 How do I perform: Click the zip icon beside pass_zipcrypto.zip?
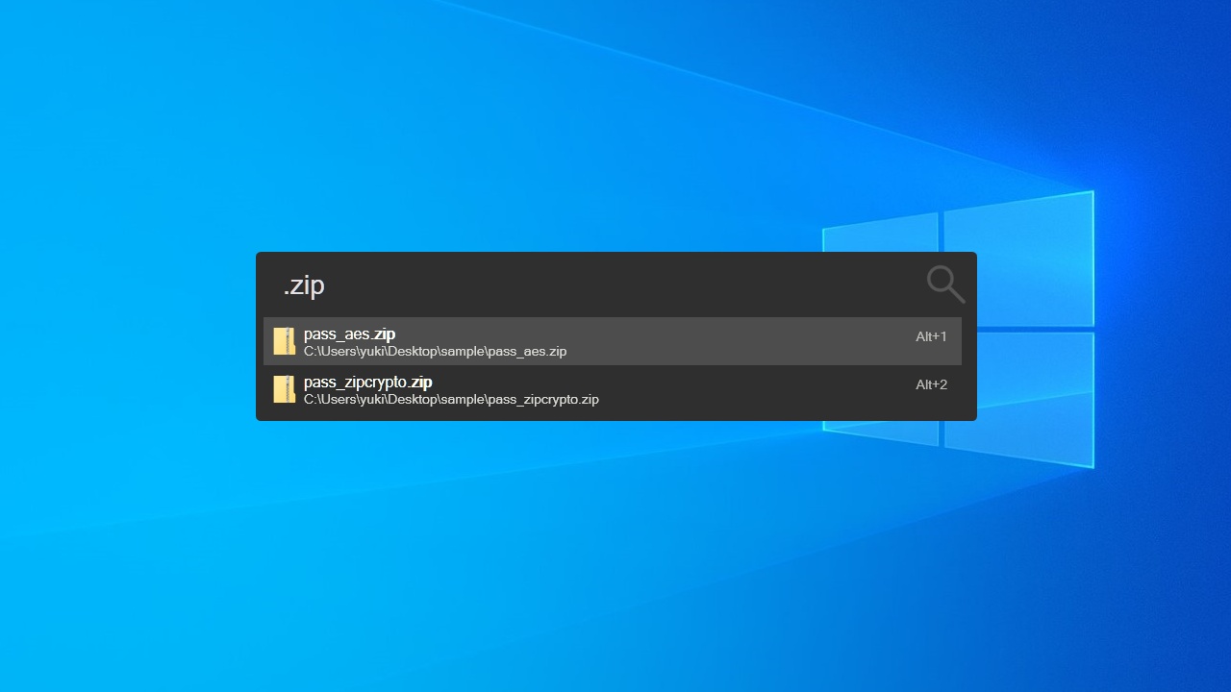pyautogui.click(x=284, y=389)
